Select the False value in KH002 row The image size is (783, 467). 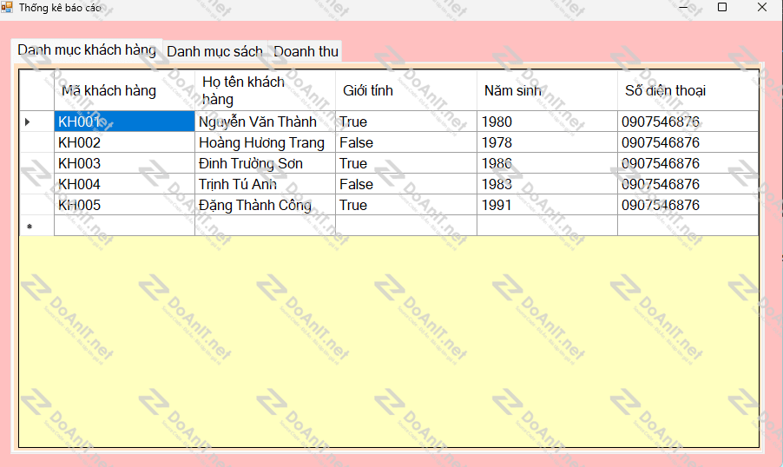pyautogui.click(x=405, y=142)
